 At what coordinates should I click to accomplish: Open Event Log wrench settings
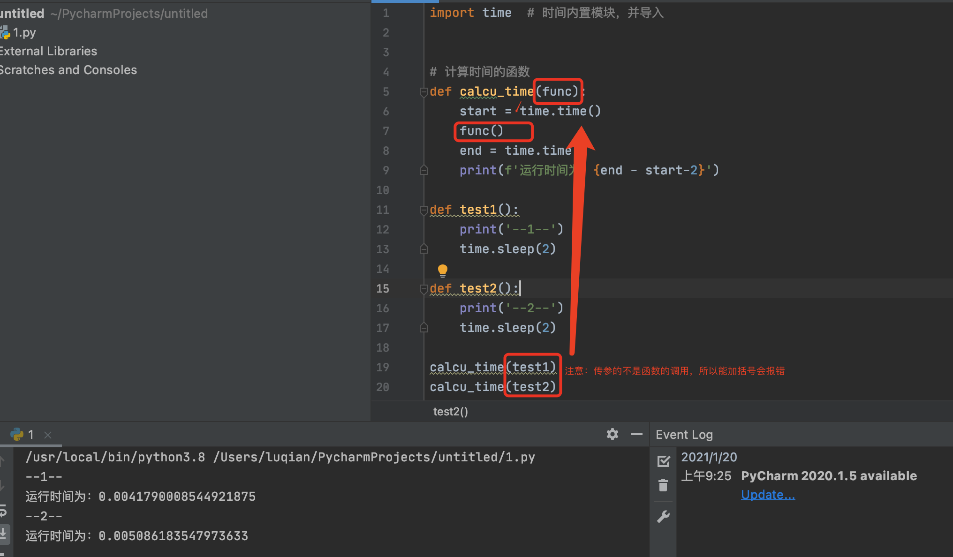[663, 517]
